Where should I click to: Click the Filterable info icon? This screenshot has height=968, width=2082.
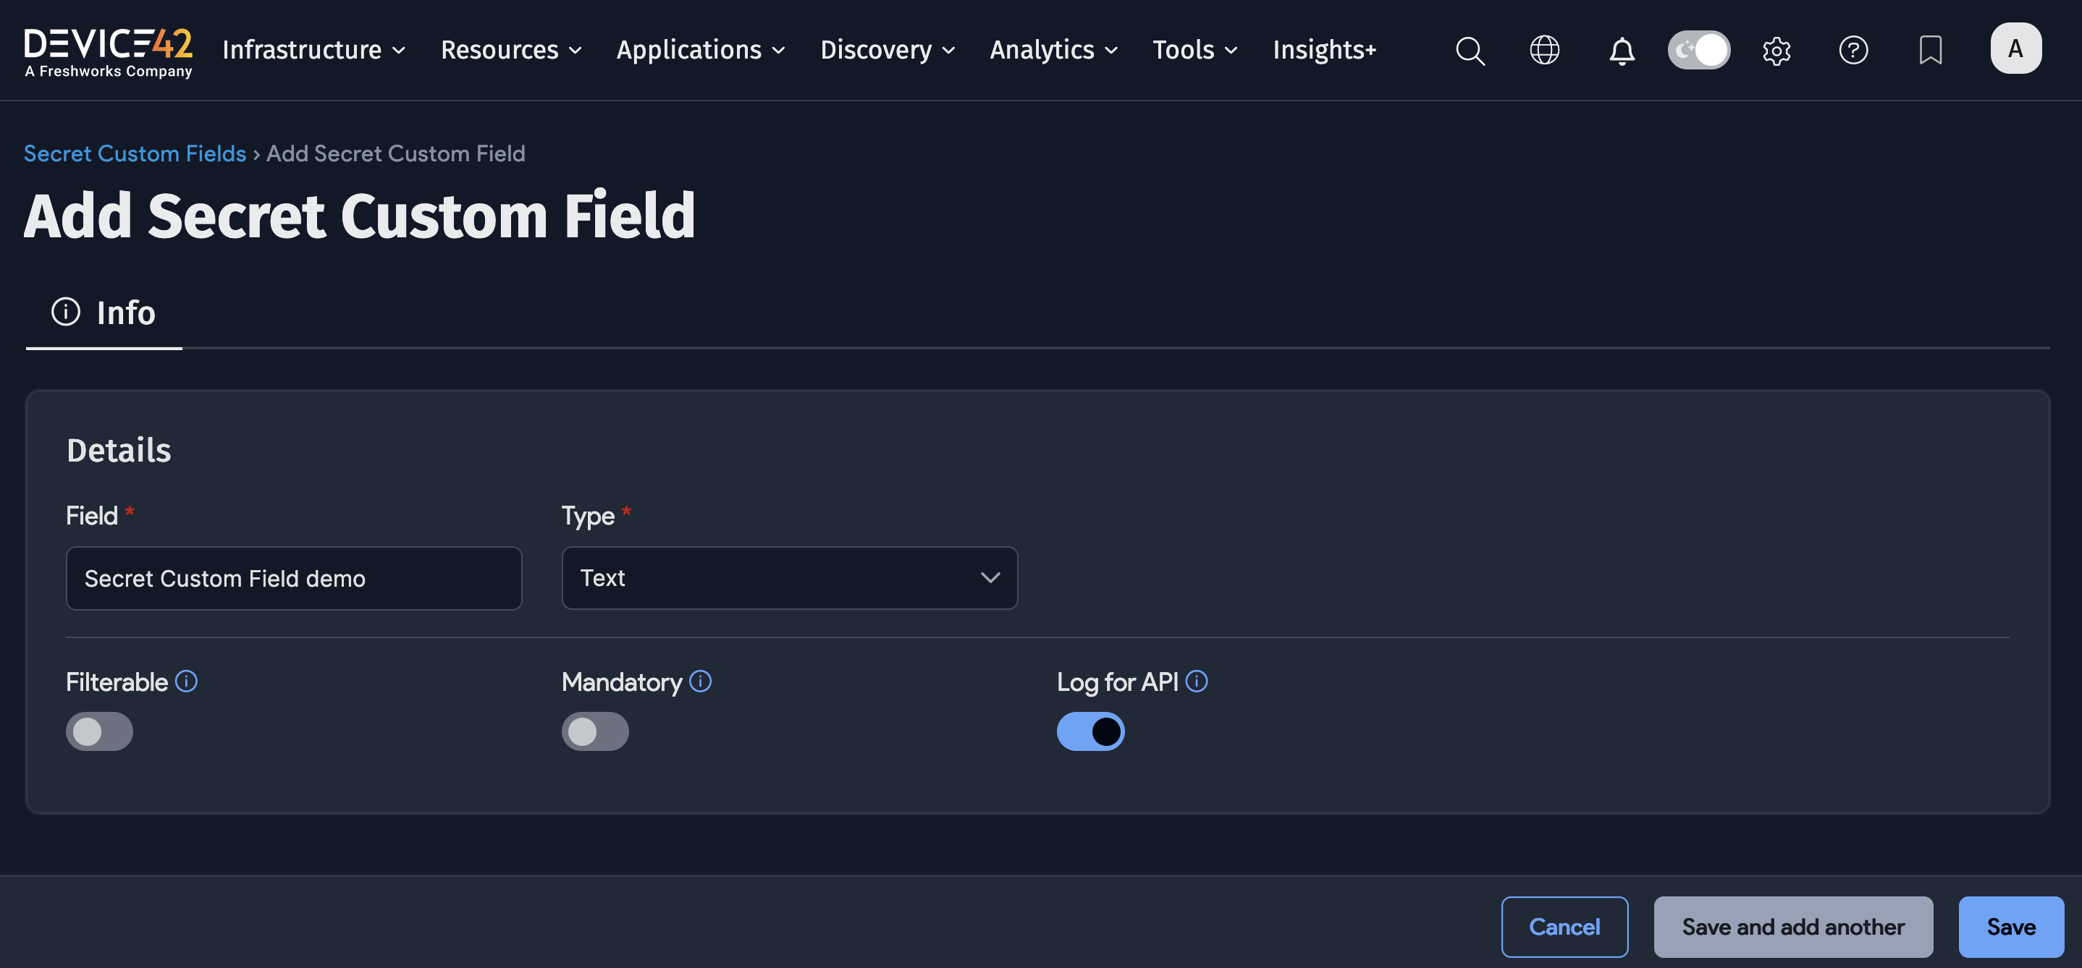click(187, 682)
